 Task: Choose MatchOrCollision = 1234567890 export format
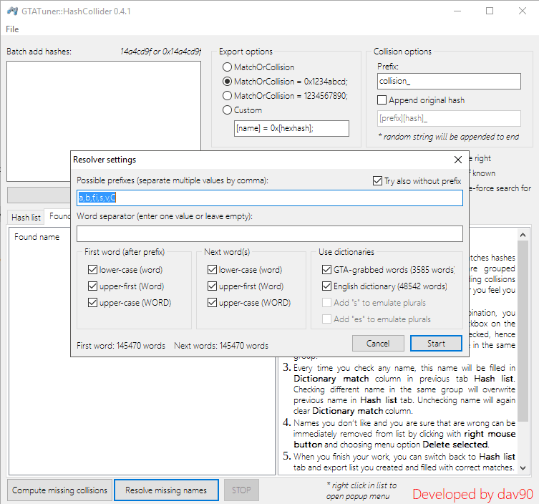pos(228,96)
